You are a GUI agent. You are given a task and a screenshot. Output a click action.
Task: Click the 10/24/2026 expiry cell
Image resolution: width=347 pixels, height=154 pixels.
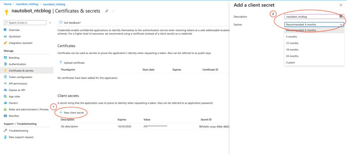[x=124, y=126]
